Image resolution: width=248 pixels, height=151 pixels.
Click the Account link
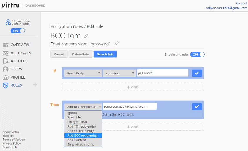pos(241,3)
